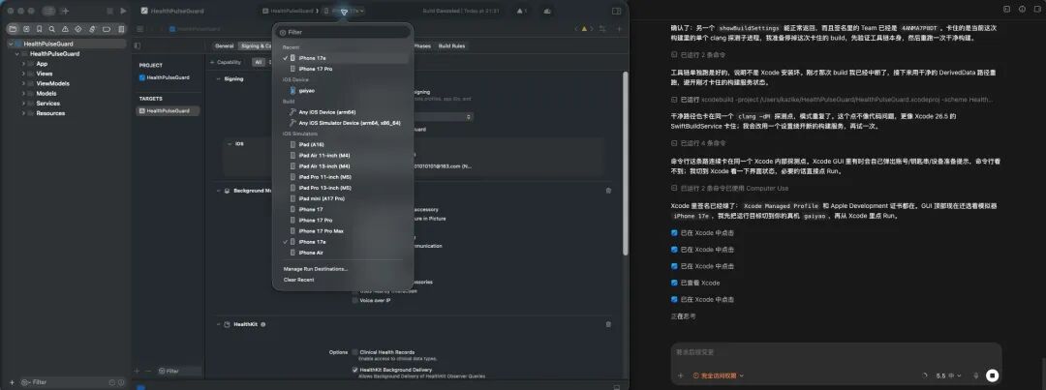The width and height of the screenshot is (1046, 390).
Task: Open the Find navigator magnifier icon
Action: [x=52, y=29]
